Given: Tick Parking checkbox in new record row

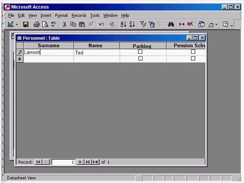Looking at the screenshot, I should 140,58.
